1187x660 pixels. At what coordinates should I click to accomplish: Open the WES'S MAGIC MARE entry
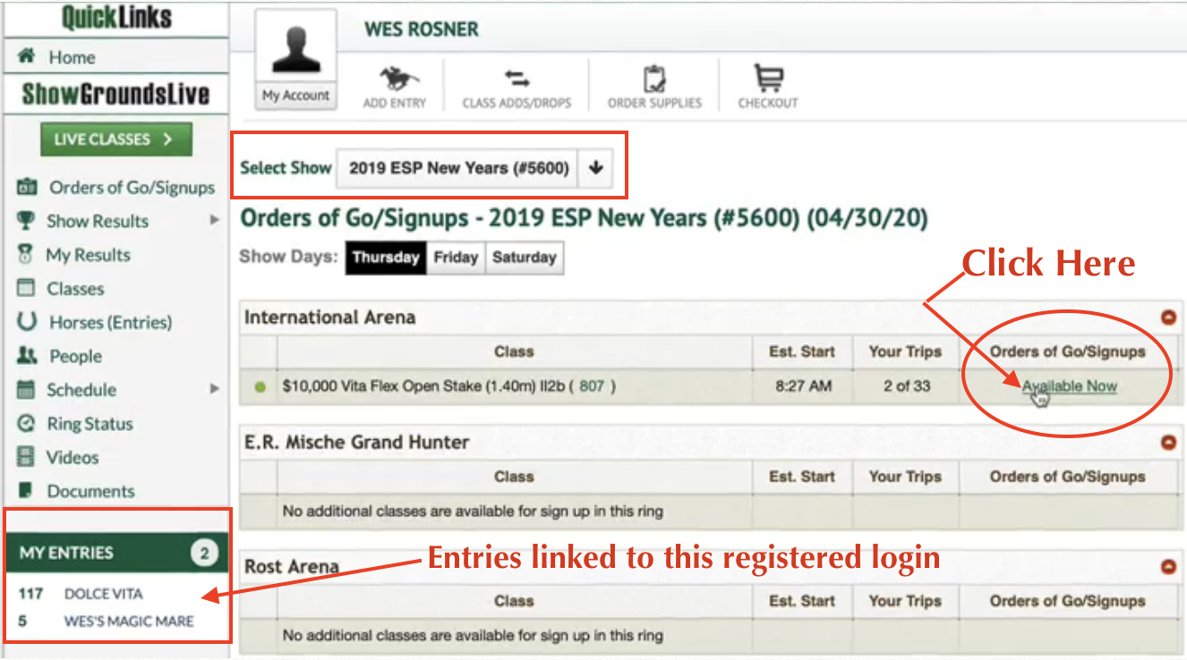pos(129,621)
